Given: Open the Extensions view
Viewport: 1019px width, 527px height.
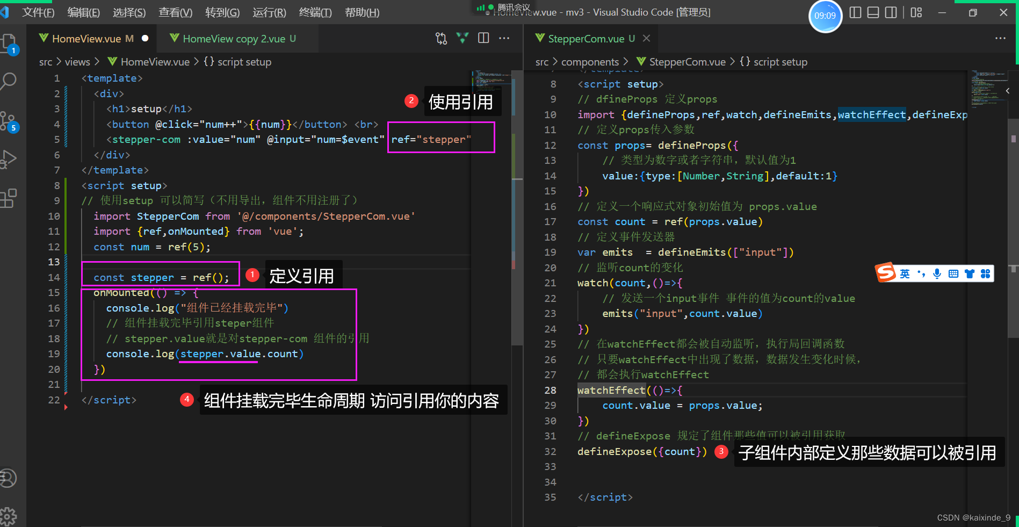Looking at the screenshot, I should click(9, 198).
